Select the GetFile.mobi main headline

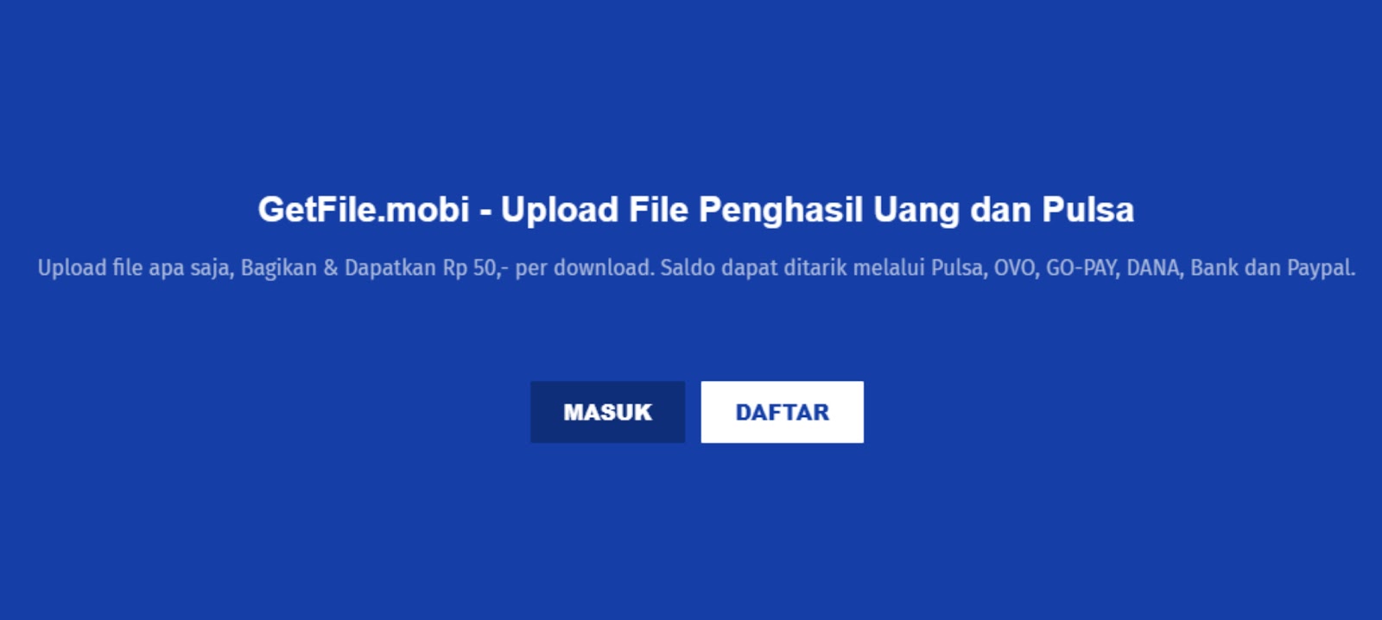coord(695,210)
